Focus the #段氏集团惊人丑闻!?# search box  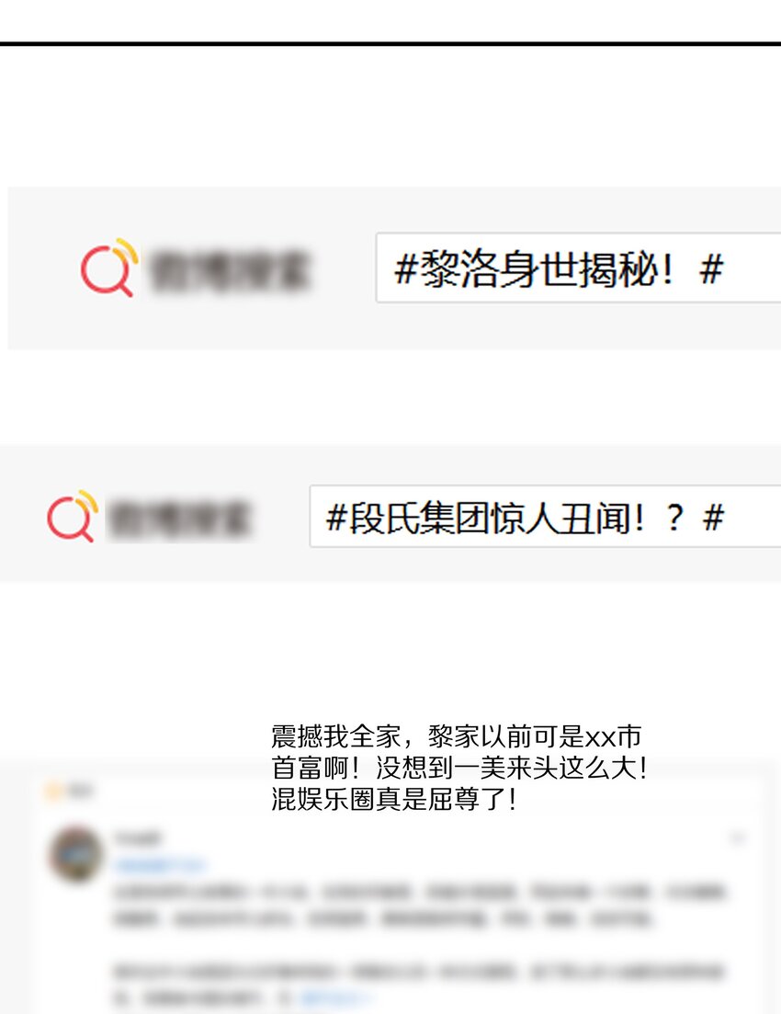(545, 516)
